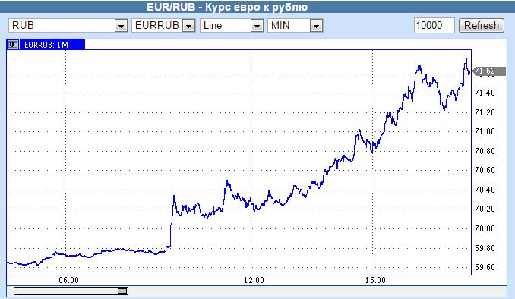The width and height of the screenshot is (515, 299).
Task: Click the 70.00 price axis label
Action: point(485,228)
